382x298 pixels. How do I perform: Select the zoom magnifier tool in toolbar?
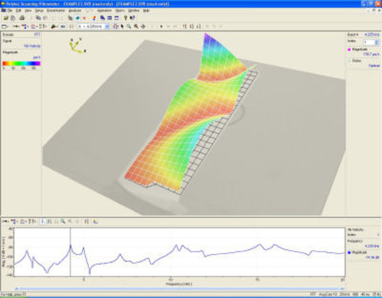tap(129, 27)
